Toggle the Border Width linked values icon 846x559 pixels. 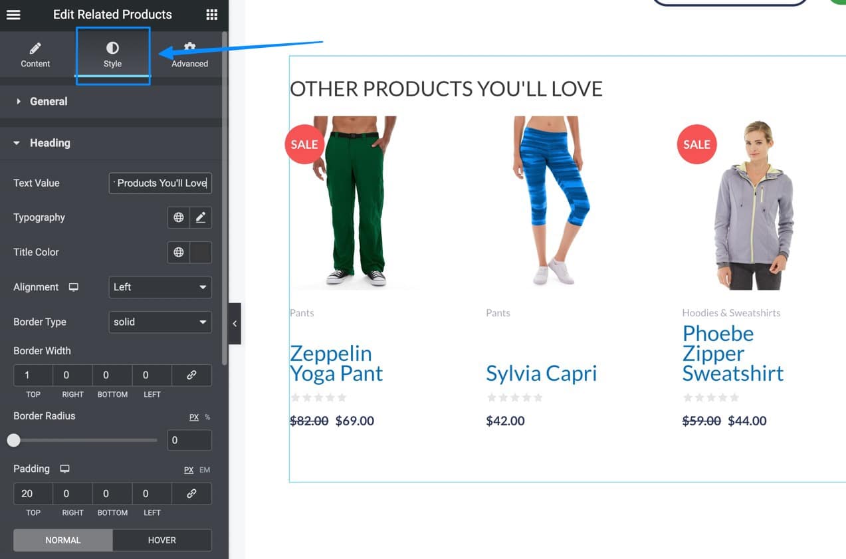191,375
